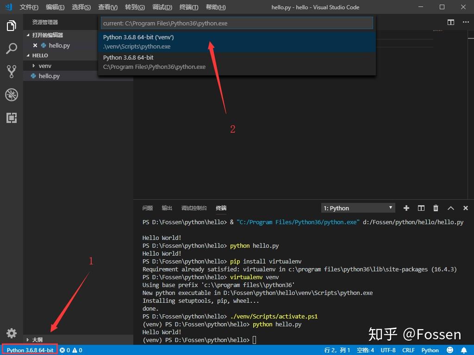The image size is (474, 355).
Task: Open the terminal selection dropdown showing 1: Python
Action: [358, 208]
